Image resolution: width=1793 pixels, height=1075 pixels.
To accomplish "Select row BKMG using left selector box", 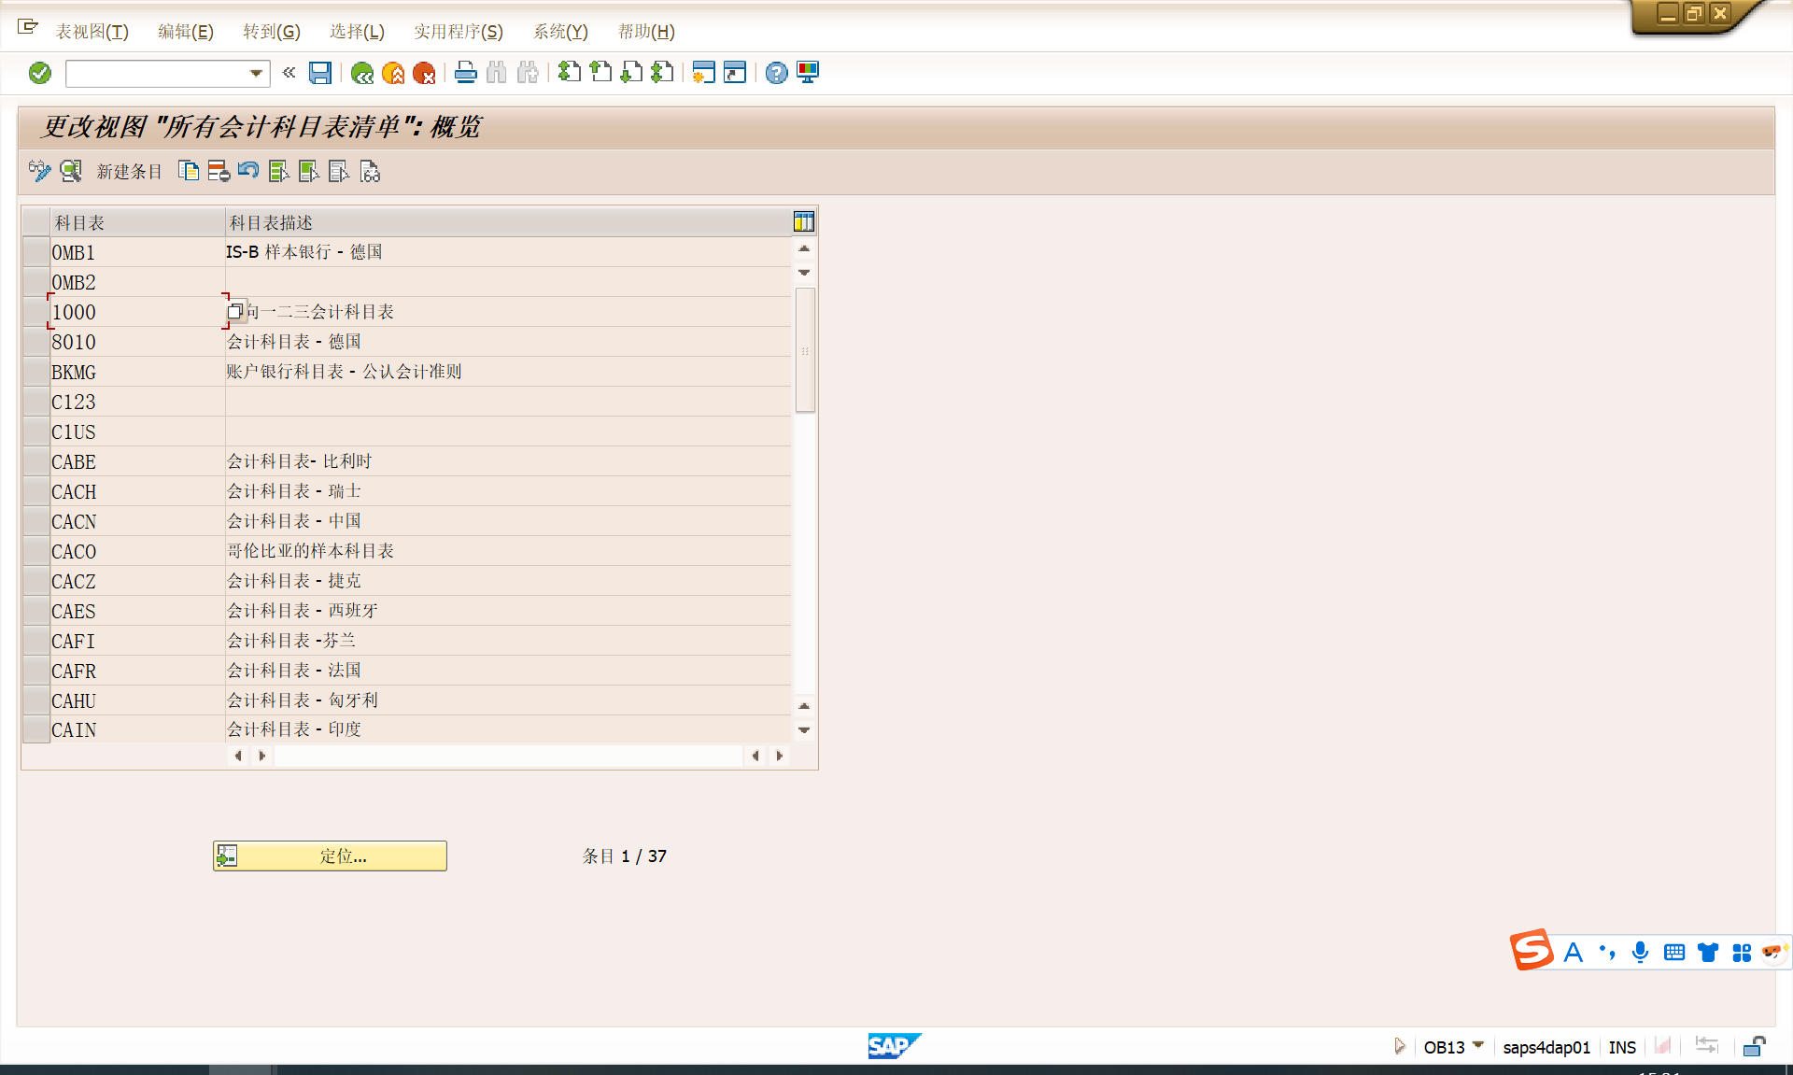I will click(x=36, y=372).
